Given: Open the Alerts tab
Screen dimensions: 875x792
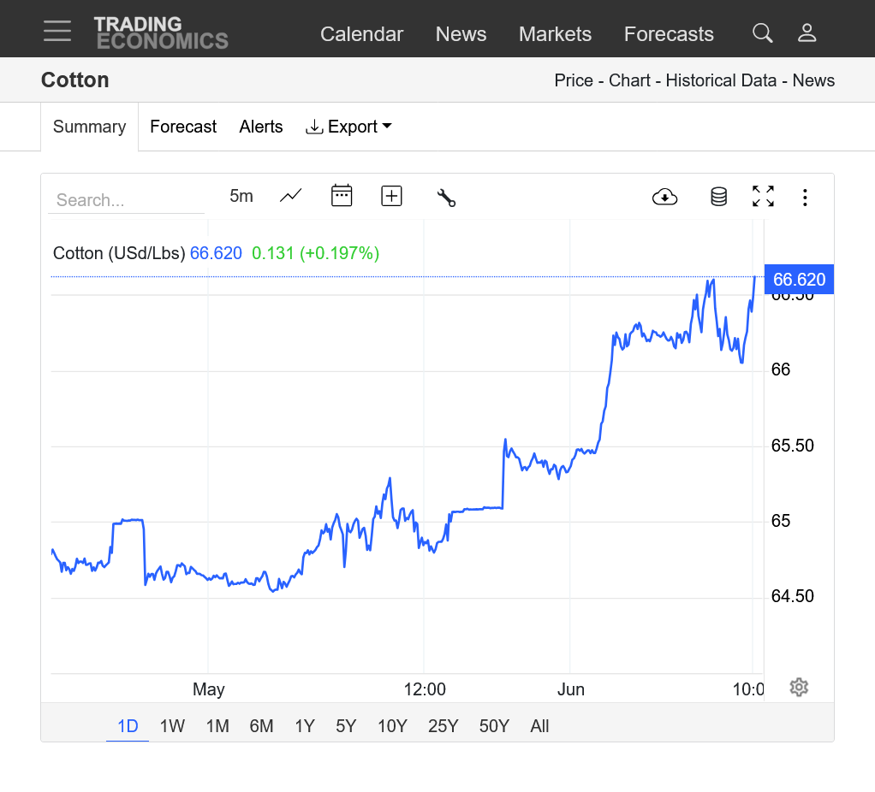Looking at the screenshot, I should click(261, 127).
